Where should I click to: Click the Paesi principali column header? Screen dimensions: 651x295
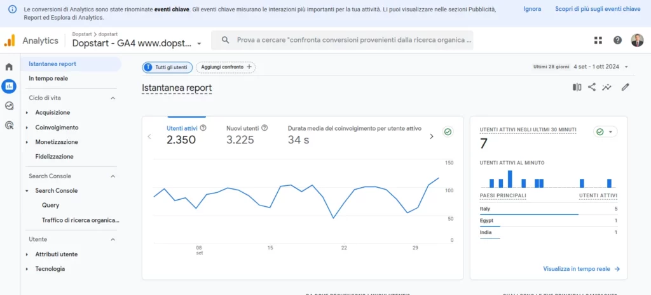[x=503, y=195]
